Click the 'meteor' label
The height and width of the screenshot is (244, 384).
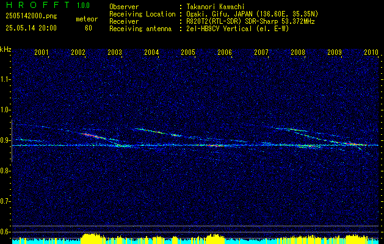pyautogui.click(x=87, y=19)
